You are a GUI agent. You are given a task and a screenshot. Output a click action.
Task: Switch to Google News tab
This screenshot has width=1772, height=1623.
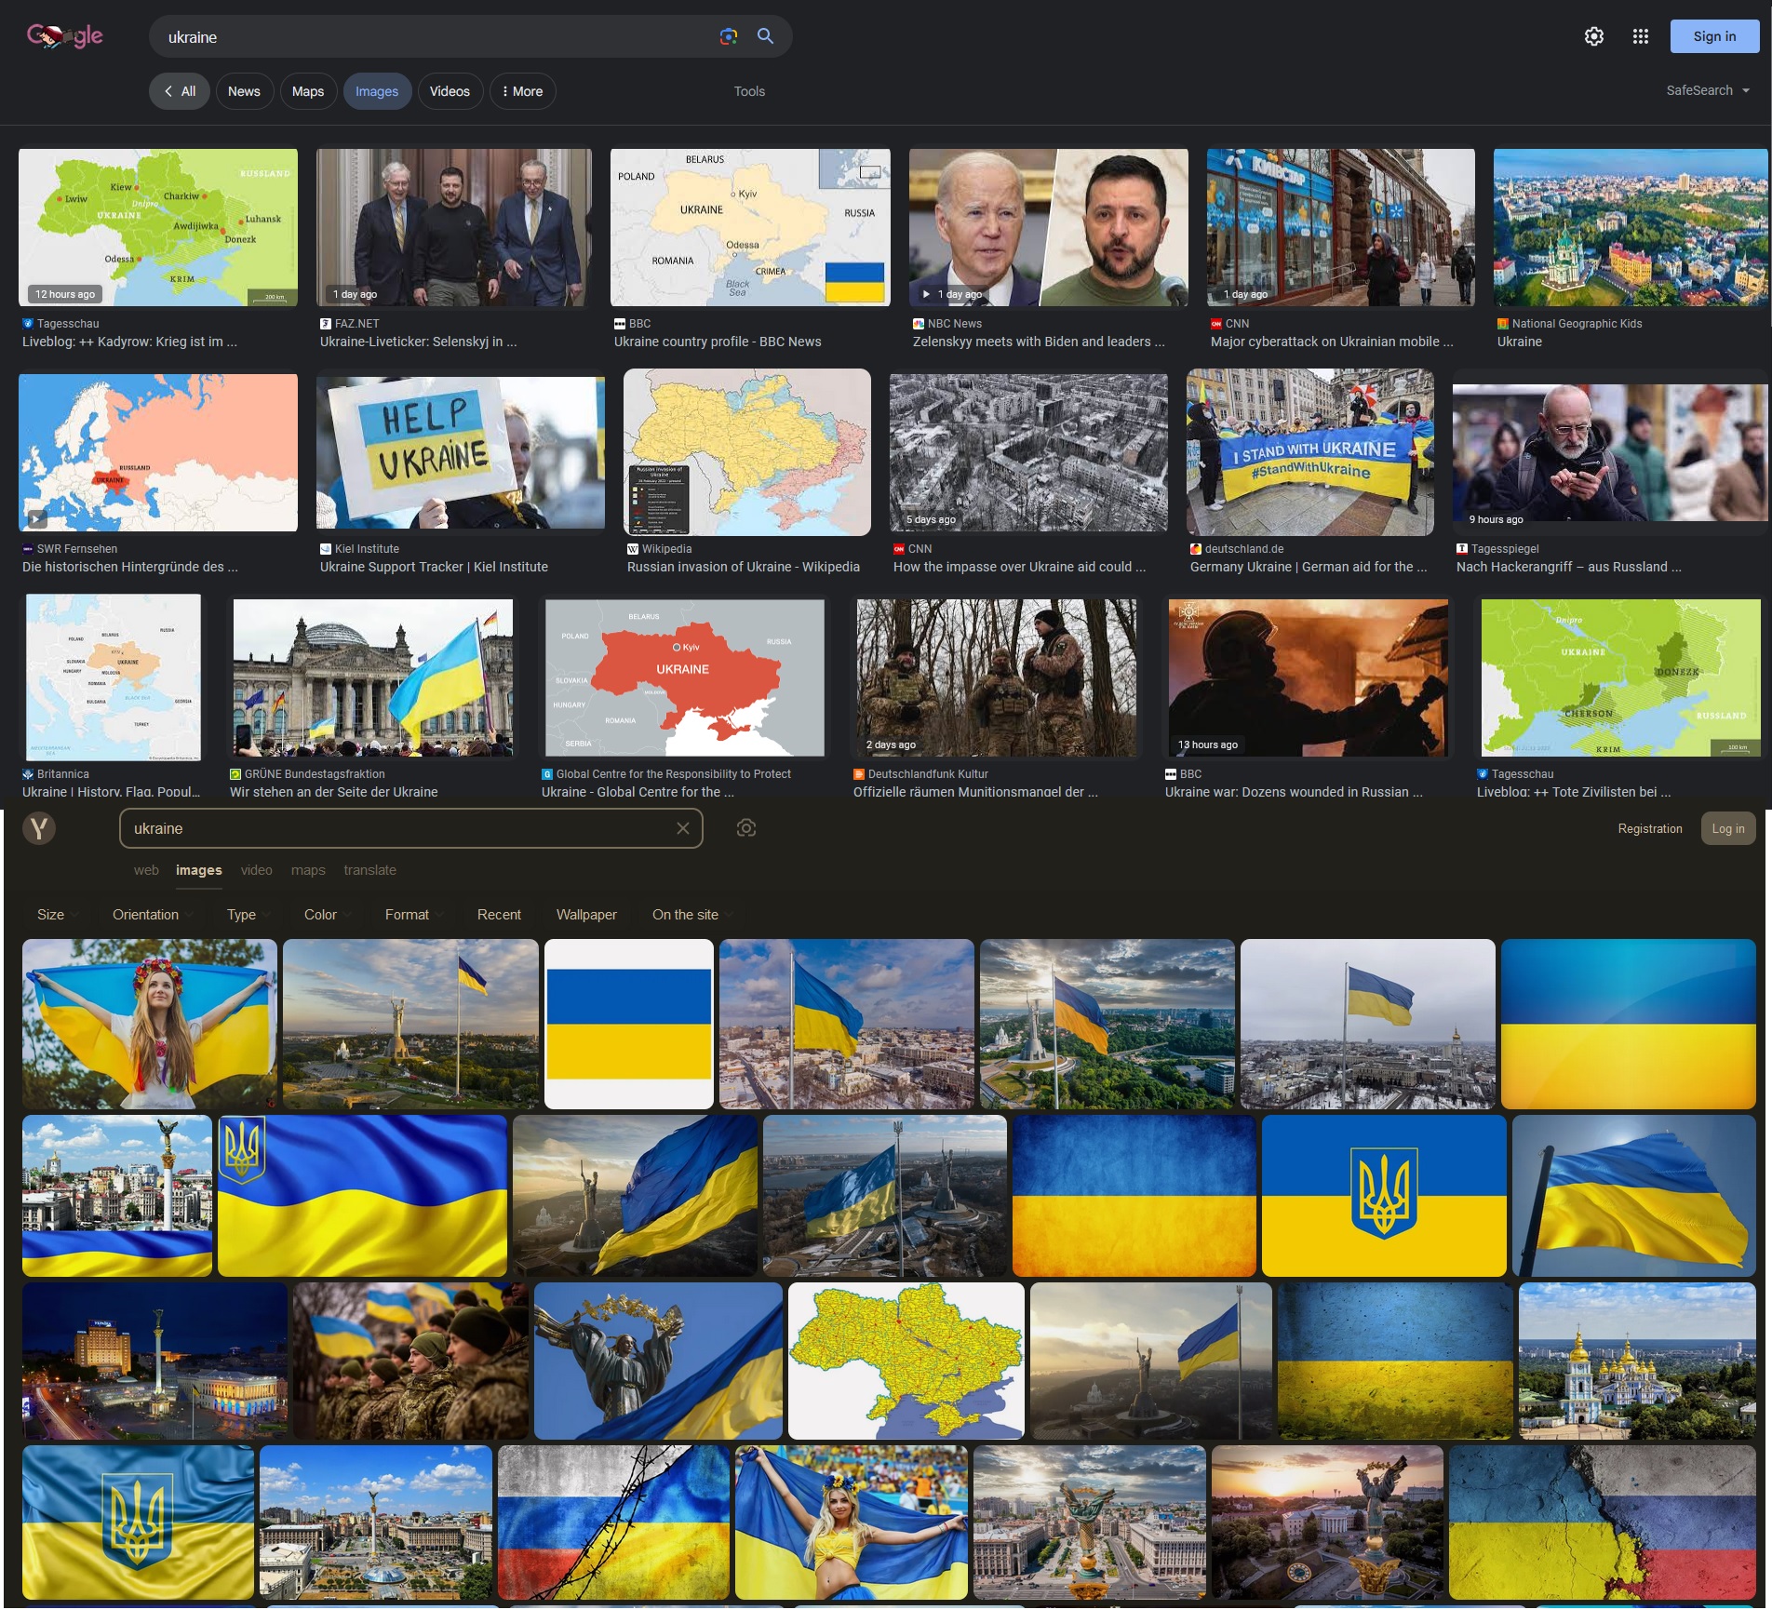(x=244, y=91)
